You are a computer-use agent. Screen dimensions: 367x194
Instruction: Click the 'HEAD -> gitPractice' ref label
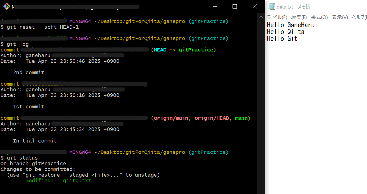[183, 50]
